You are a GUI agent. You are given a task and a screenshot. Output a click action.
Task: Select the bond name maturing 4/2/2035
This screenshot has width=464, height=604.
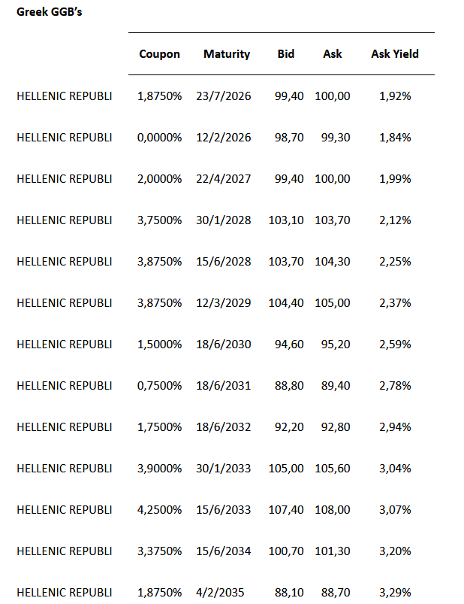click(x=65, y=593)
